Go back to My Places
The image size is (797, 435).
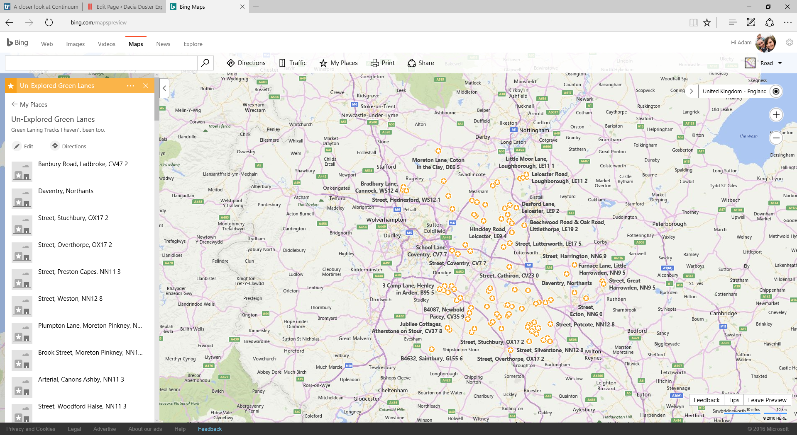[29, 104]
